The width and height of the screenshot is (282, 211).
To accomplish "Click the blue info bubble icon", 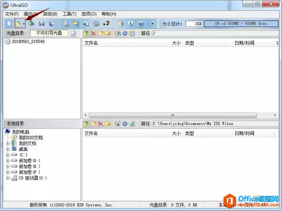I will (131, 24).
